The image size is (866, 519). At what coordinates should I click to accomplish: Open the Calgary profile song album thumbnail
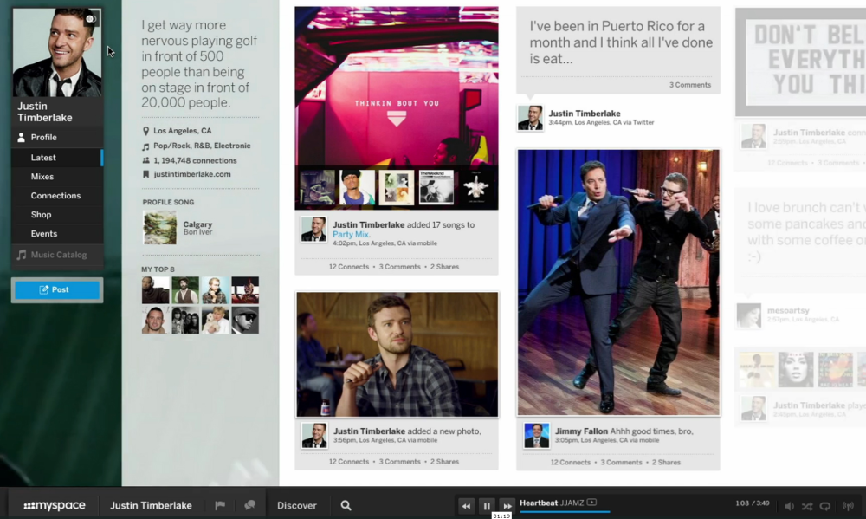coord(159,228)
